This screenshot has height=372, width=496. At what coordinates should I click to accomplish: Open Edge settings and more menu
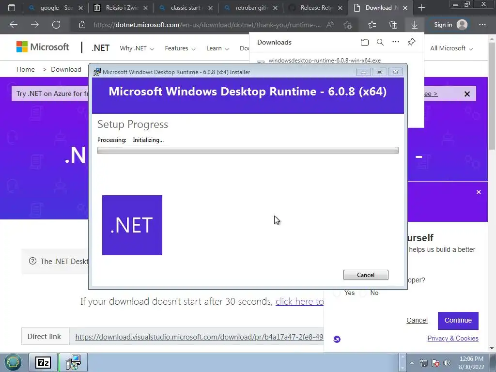[482, 25]
